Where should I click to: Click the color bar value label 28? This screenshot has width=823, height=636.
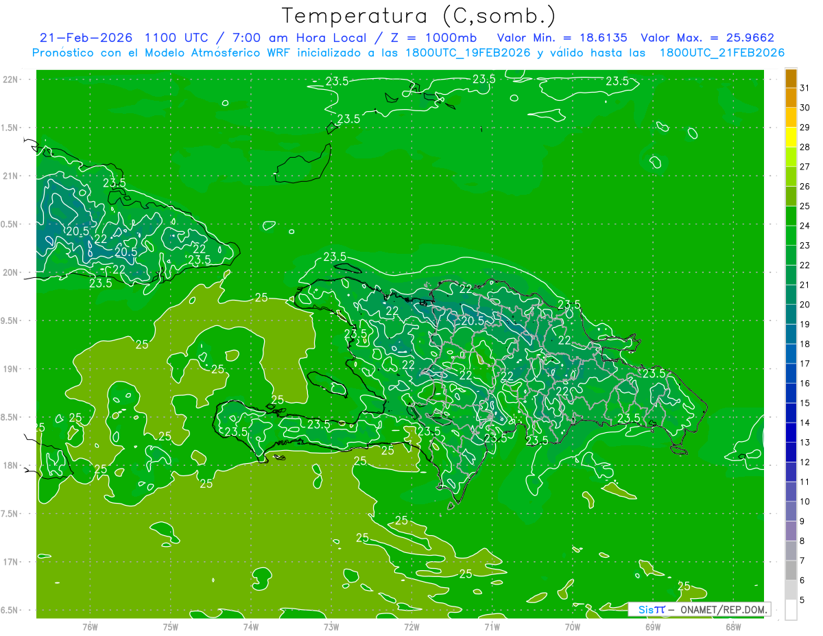pyautogui.click(x=805, y=147)
